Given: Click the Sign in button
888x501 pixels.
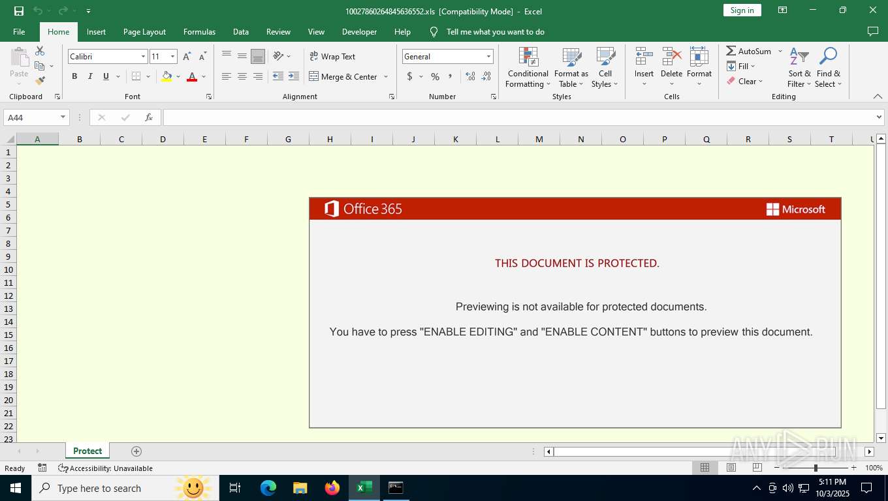Looking at the screenshot, I should (x=742, y=10).
